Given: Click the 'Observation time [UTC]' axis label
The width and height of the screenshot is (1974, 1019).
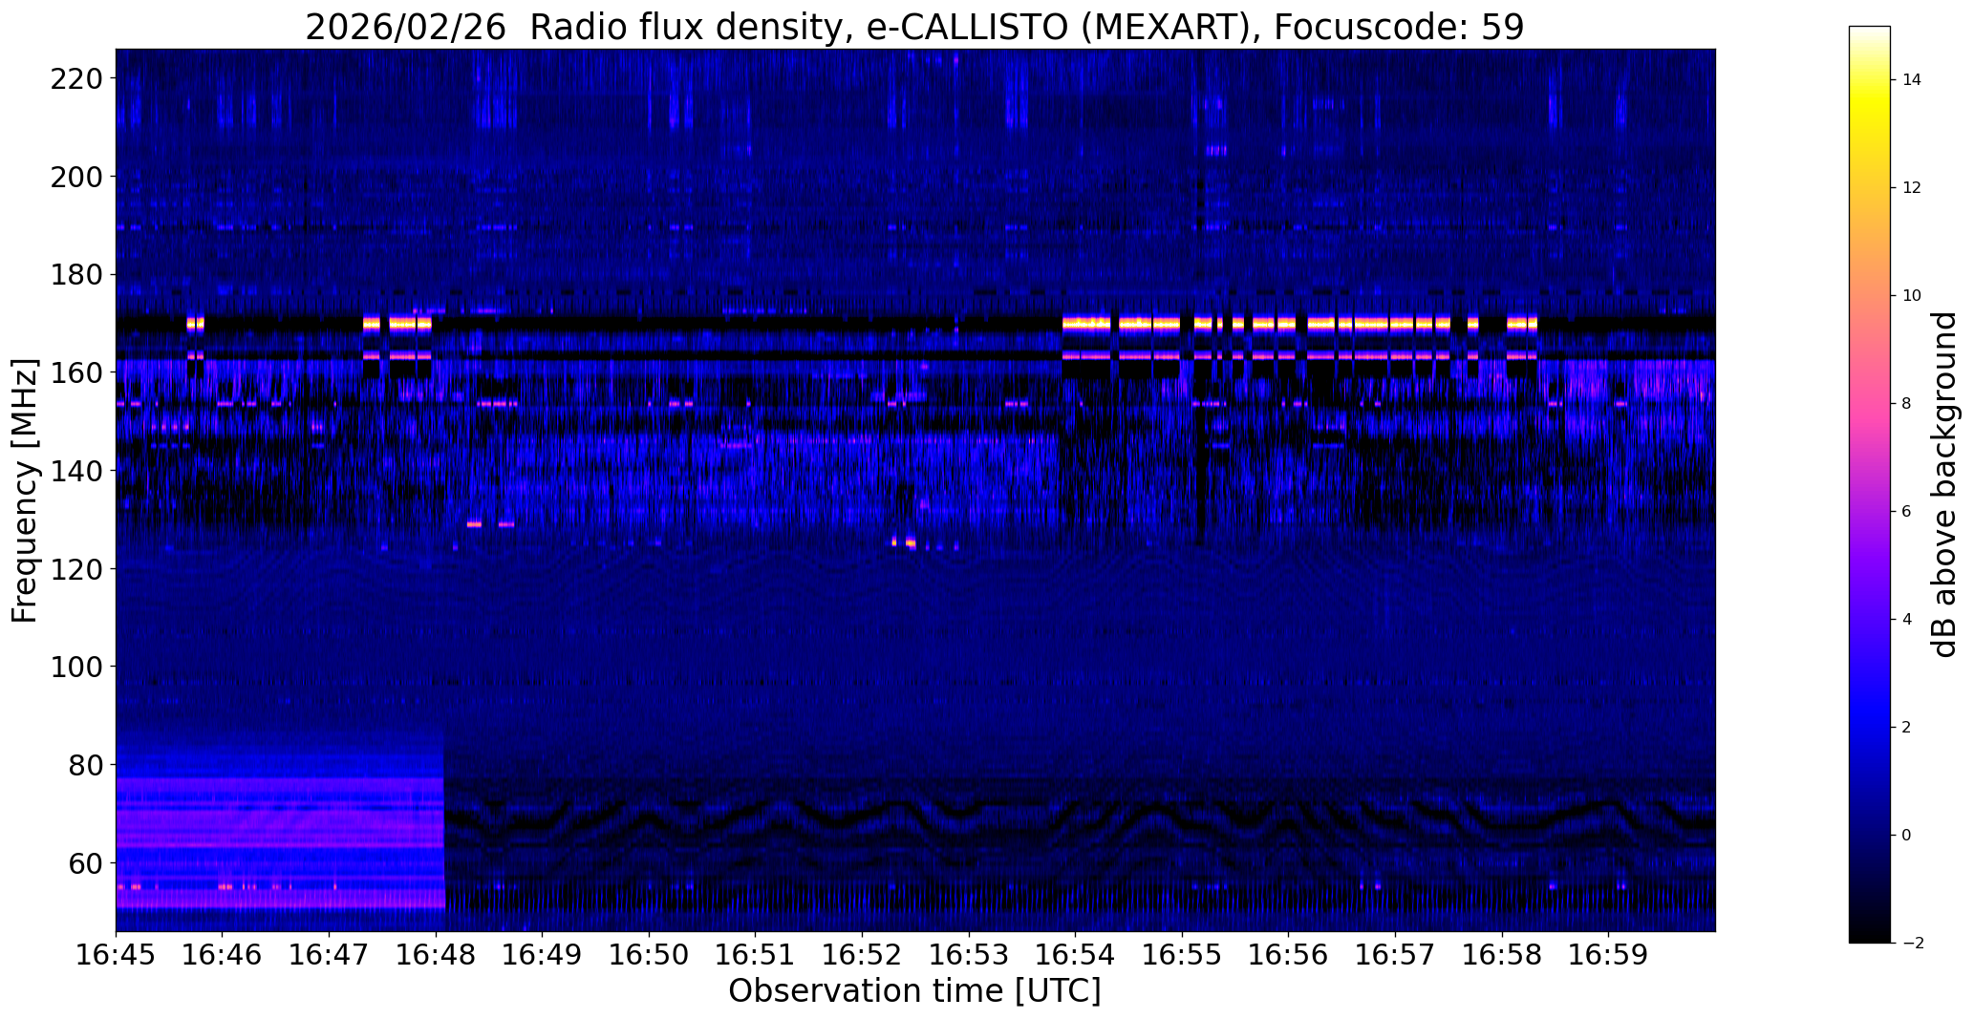Looking at the screenshot, I should 914,991.
